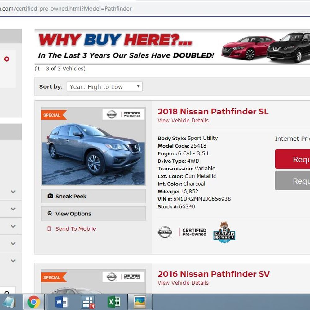Click the Ext. Color value Gun Metallic
Screen dimensions: 310x310
200,176
